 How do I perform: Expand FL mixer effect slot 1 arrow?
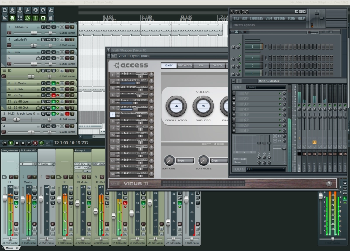pyautogui.click(x=234, y=93)
